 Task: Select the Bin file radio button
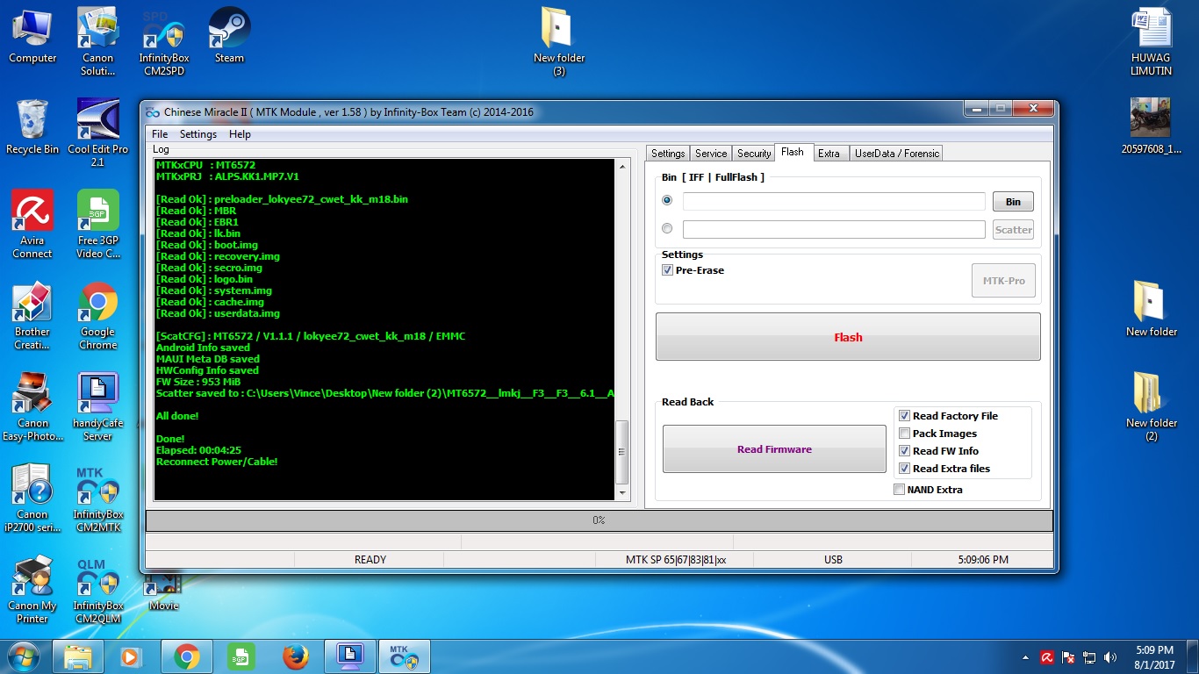667,200
